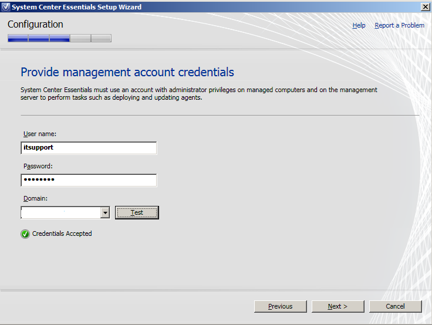This screenshot has width=432, height=325.
Task: Click the green Credentials Accepted checkmark icon
Action: pyautogui.click(x=25, y=234)
